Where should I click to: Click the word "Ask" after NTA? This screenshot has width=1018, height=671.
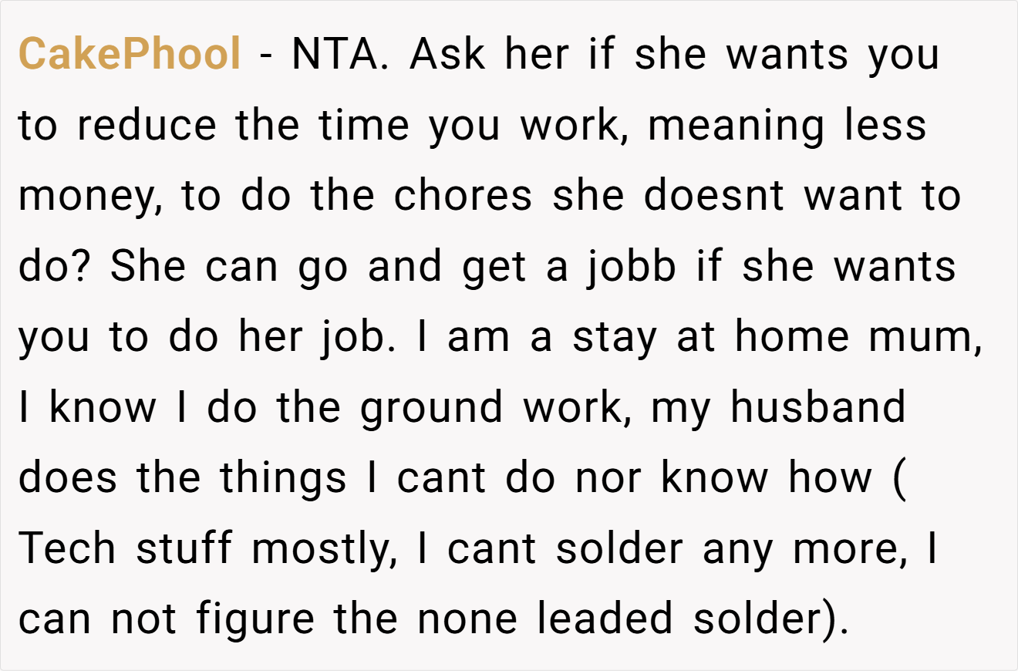coord(447,55)
